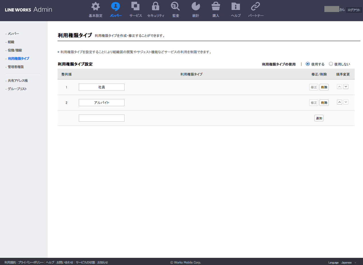Open the ヘルプ folder icon
Screen dimensions: 363x265
pos(236,7)
